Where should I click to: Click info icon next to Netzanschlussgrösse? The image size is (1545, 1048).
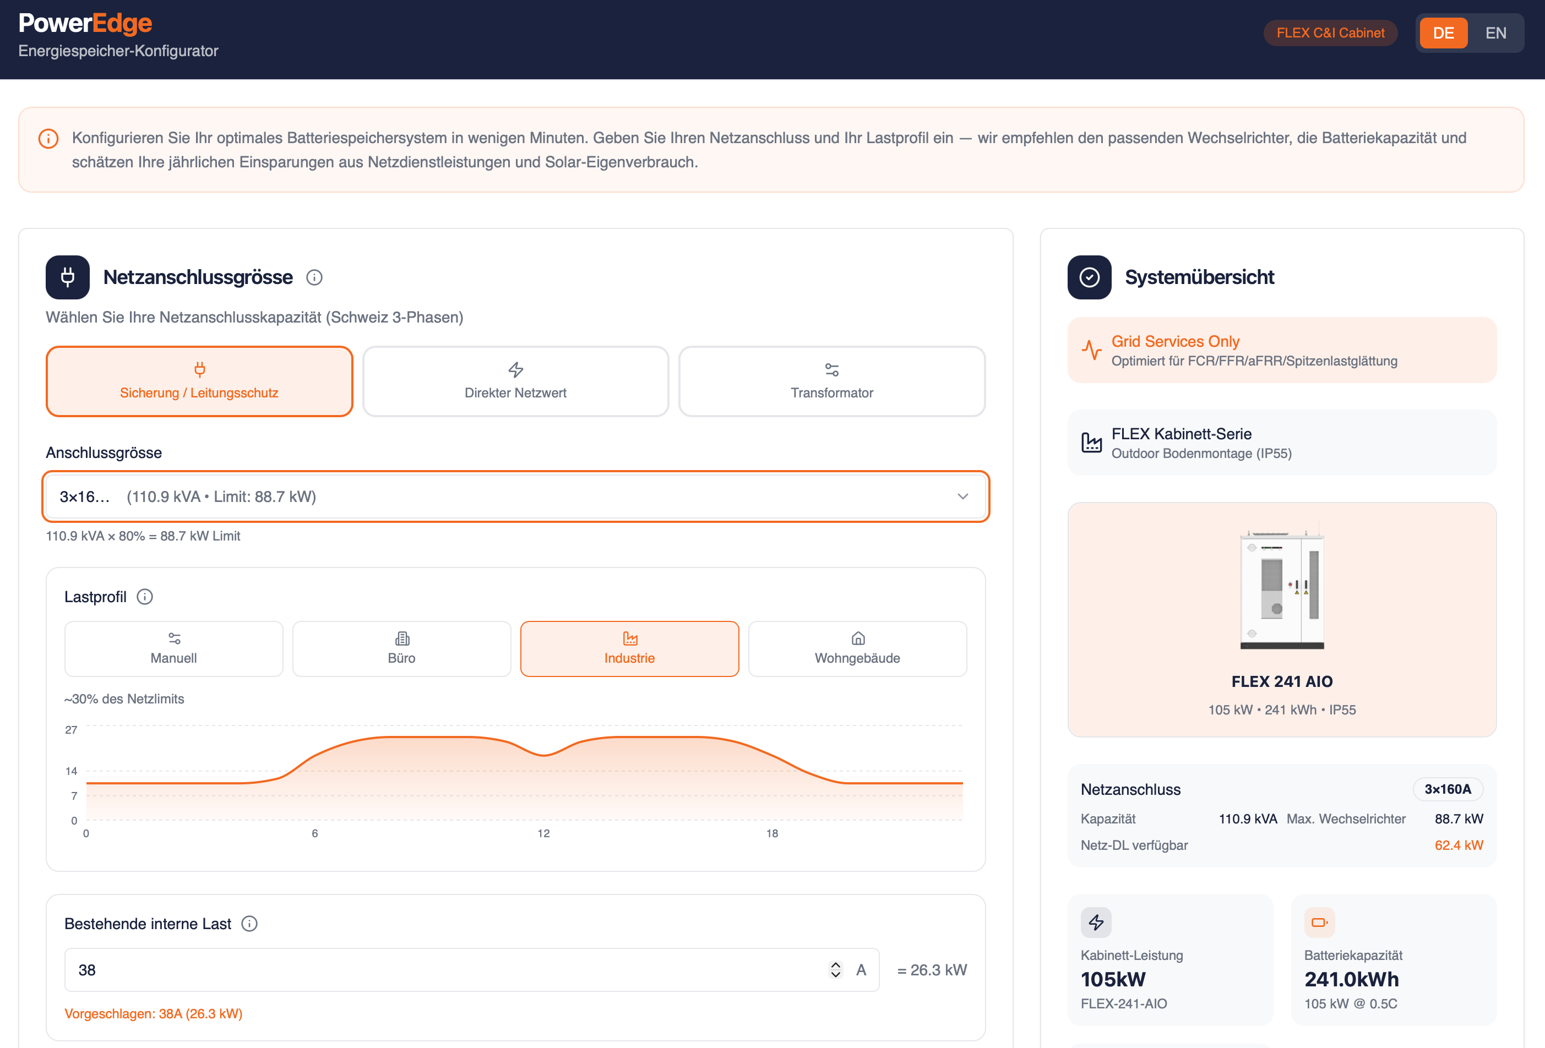pyautogui.click(x=314, y=278)
